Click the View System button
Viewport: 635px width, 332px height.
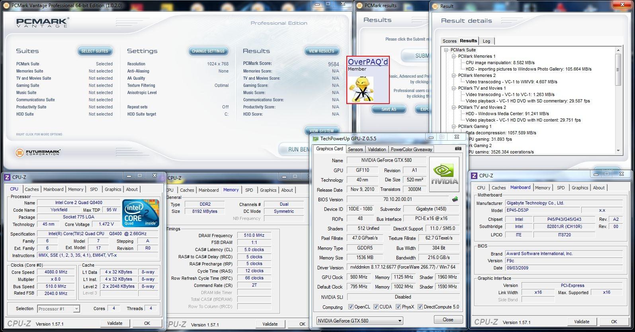click(x=322, y=131)
